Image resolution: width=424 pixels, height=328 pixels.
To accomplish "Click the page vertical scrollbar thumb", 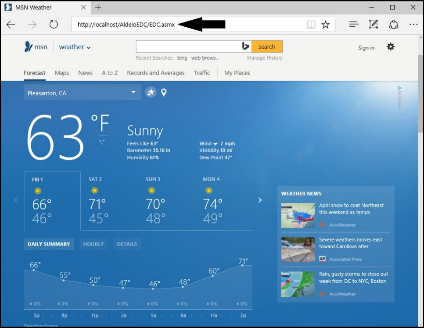I will click(x=420, y=93).
